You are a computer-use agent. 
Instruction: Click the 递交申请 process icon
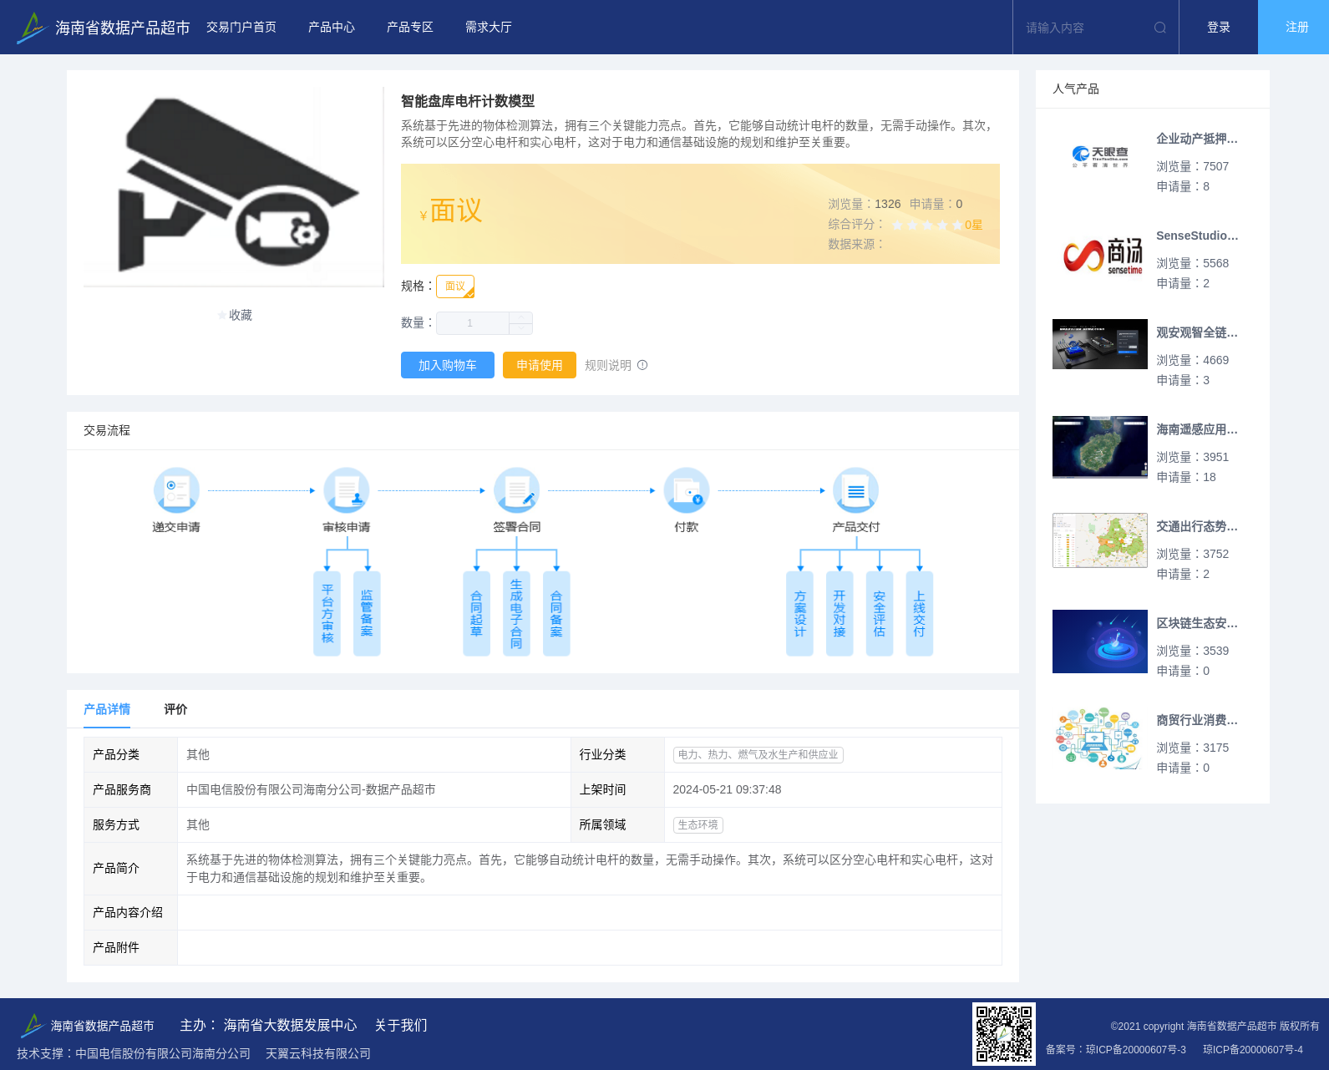coord(176,490)
